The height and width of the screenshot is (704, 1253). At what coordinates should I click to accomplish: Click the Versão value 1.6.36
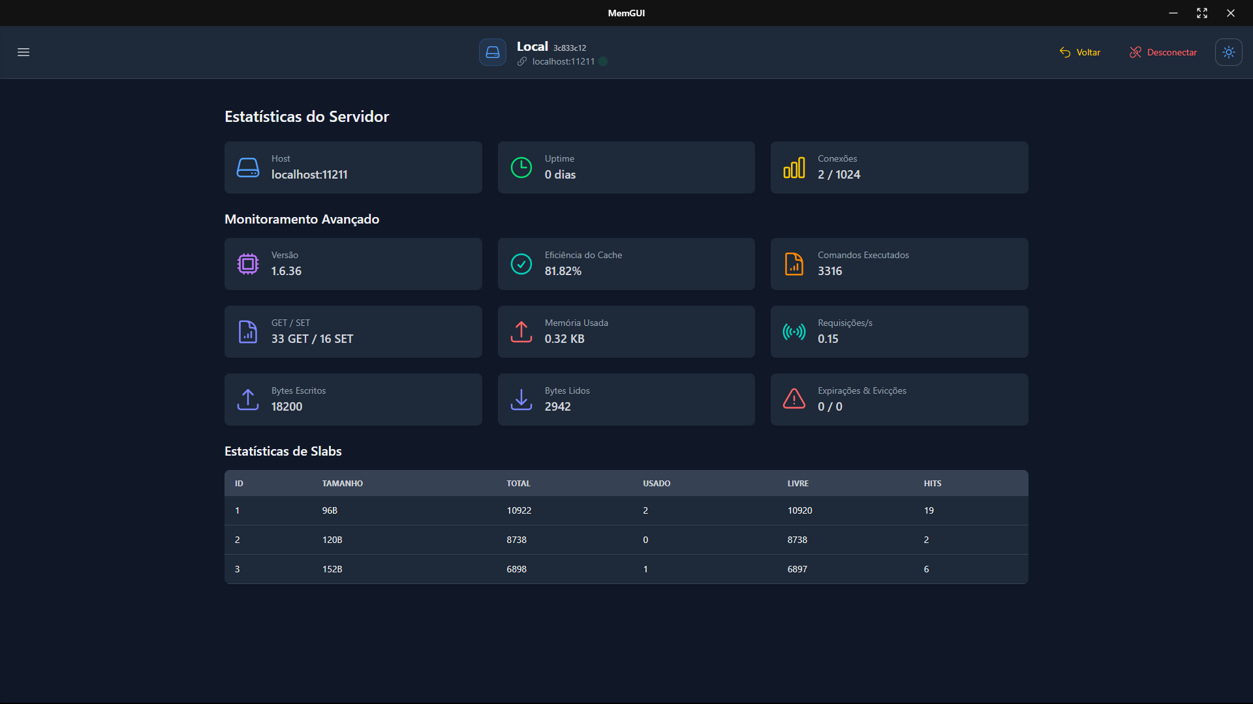286,271
